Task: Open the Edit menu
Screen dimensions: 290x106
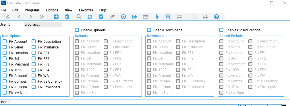Action: pos(15,10)
